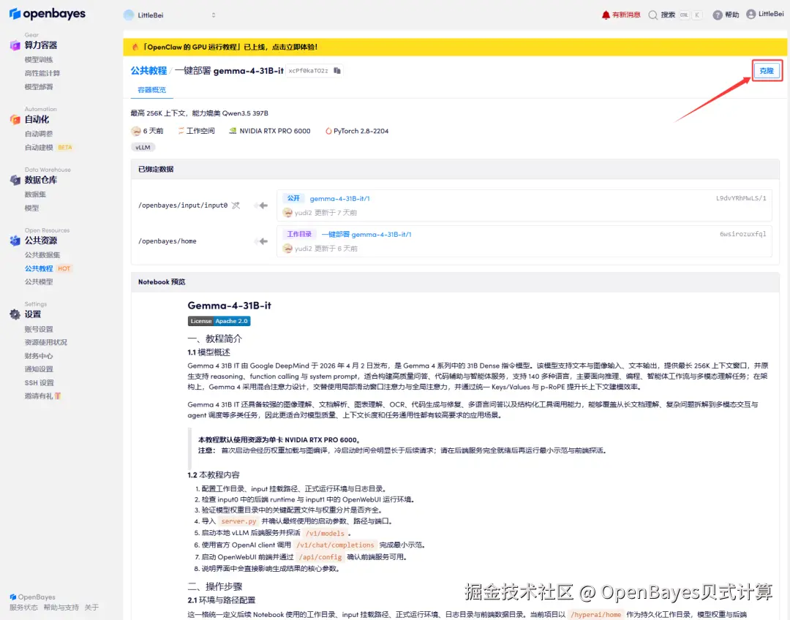Unbind input0 using the unlink icon

[236, 205]
